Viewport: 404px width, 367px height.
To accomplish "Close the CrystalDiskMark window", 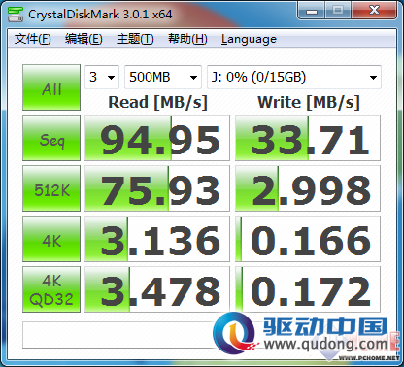I will pos(374,11).
